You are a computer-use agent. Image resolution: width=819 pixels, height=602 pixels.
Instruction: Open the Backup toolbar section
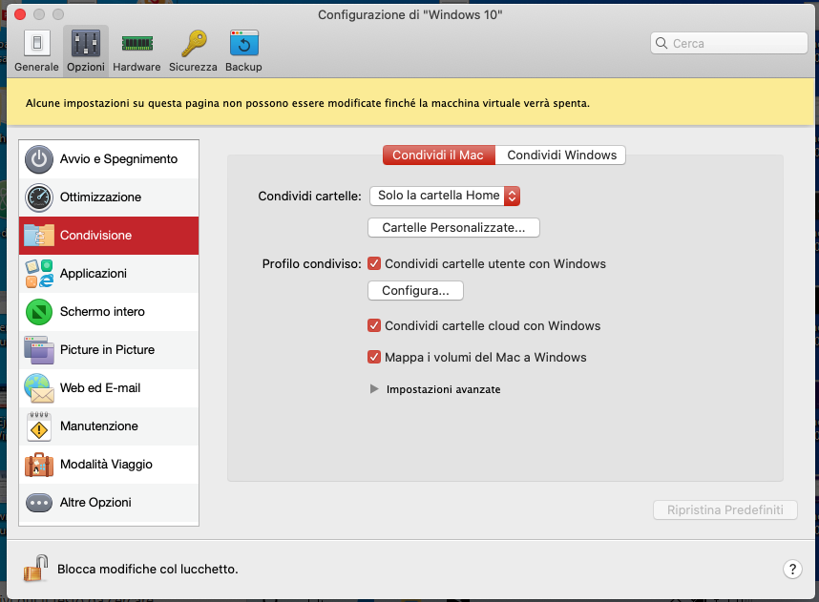pos(244,51)
